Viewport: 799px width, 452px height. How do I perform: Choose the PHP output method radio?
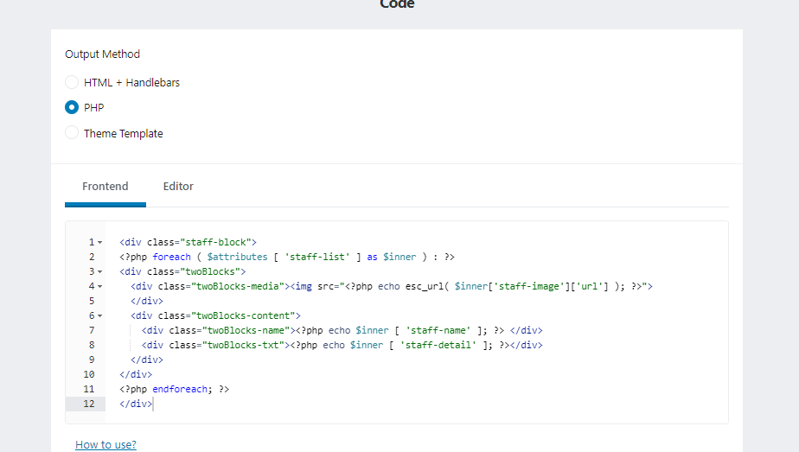pyautogui.click(x=73, y=108)
